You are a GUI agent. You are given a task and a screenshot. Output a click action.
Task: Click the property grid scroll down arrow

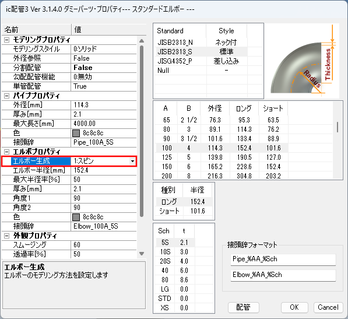142,254
